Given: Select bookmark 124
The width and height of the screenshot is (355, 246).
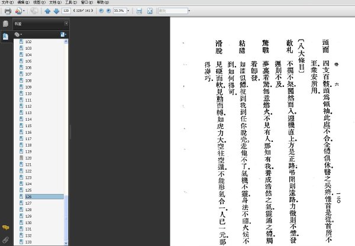Looking at the screenshot, I should [x=28, y=184].
